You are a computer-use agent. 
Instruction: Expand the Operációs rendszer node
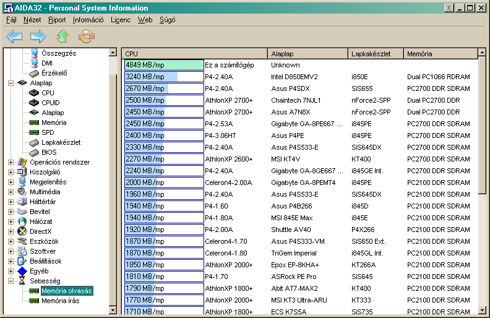tap(11, 162)
